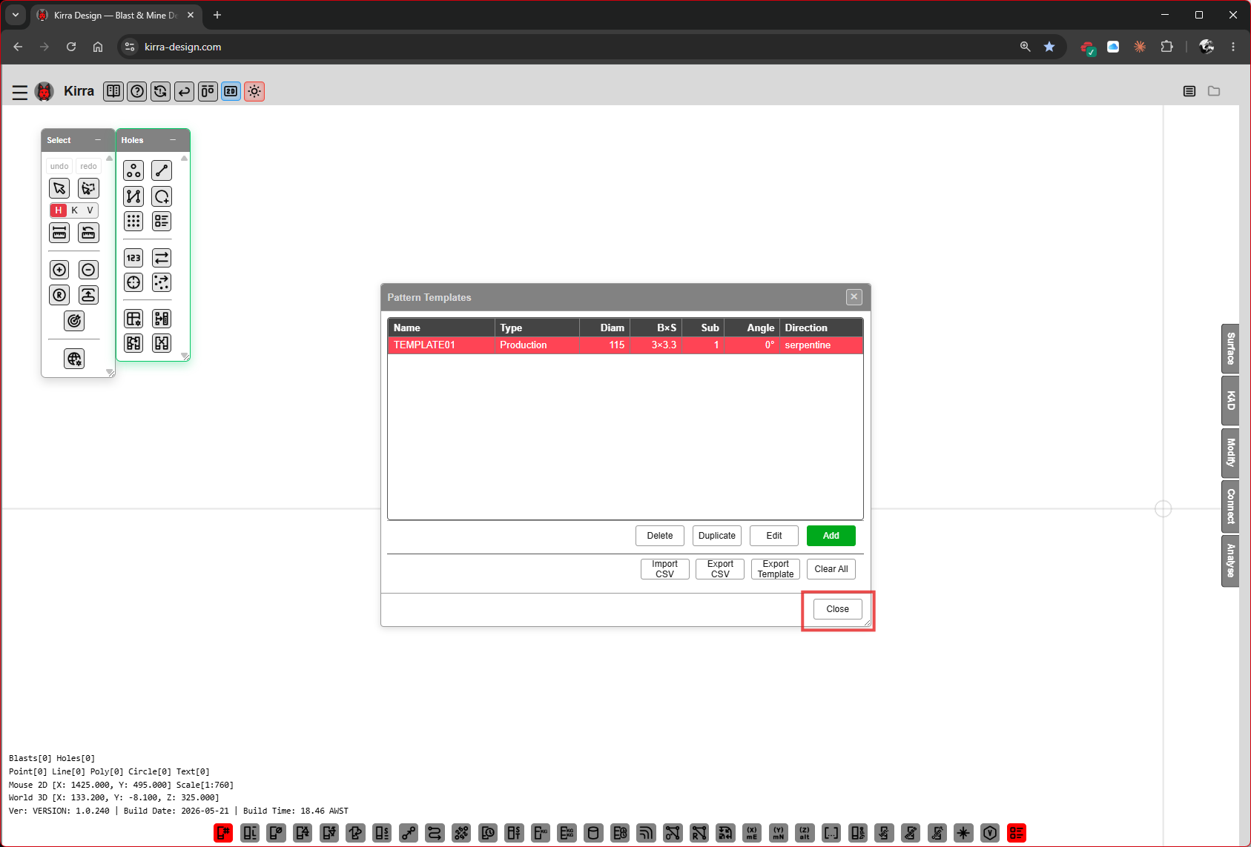Screen dimensions: 1251x847
Task: Click the Diam column header
Action: (x=604, y=328)
